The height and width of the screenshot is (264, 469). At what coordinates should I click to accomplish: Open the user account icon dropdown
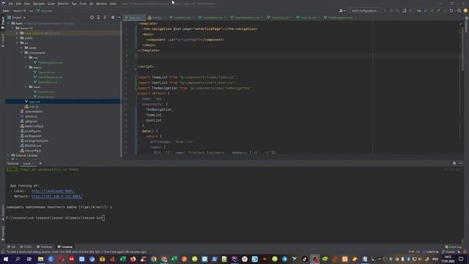pos(342,11)
